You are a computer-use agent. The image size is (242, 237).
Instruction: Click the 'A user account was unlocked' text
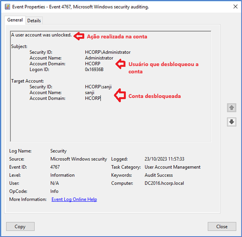coord(41,35)
